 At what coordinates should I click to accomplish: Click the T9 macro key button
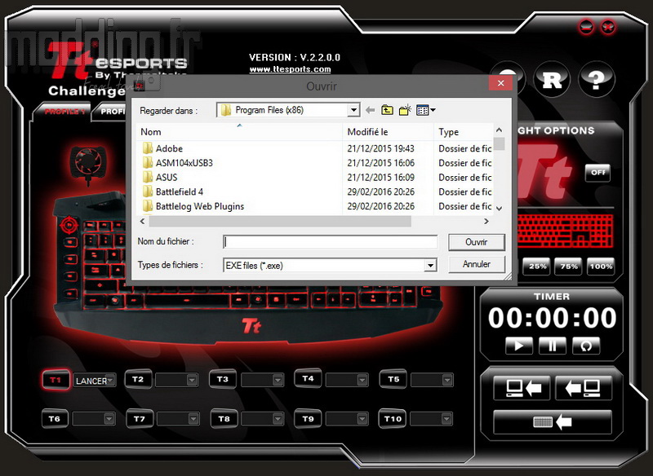(309, 419)
